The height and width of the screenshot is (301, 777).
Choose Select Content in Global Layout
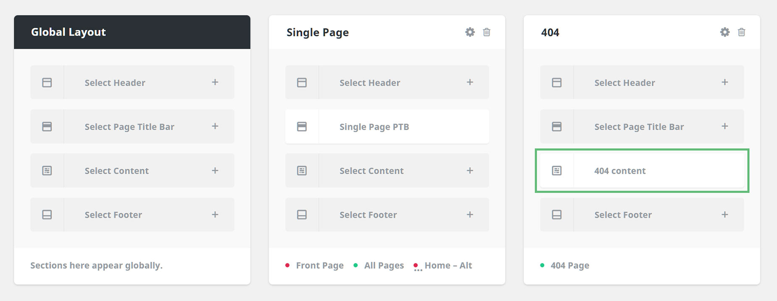pos(132,170)
